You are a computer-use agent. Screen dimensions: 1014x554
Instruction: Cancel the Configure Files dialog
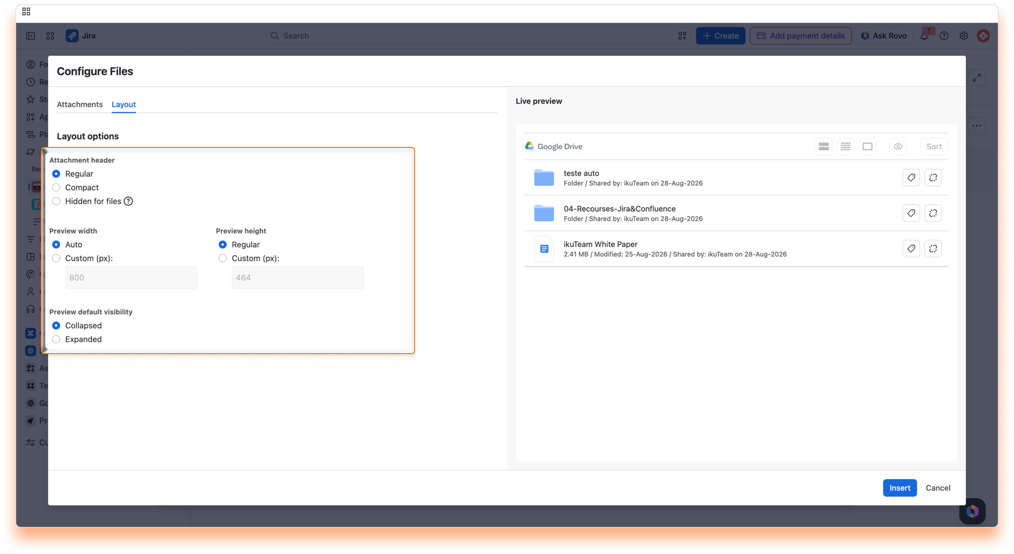point(938,488)
